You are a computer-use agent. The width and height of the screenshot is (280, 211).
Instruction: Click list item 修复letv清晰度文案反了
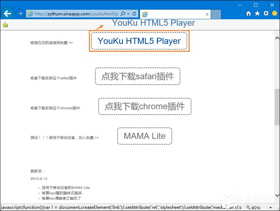(61, 199)
